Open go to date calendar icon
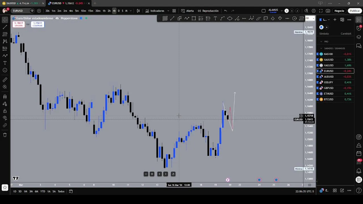The width and height of the screenshot is (363, 204). pyautogui.click(x=71, y=191)
